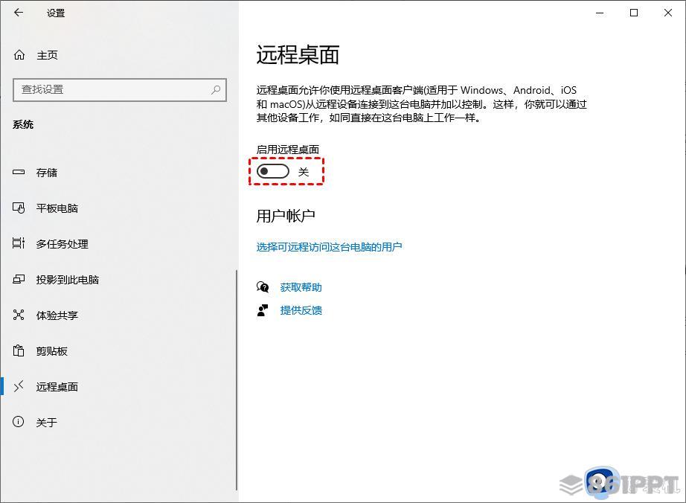
Task: Select 远程桌面 in the sidebar
Action: click(x=57, y=387)
